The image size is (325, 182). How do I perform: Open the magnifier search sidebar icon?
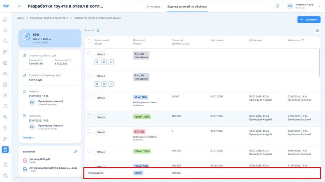point(5,41)
